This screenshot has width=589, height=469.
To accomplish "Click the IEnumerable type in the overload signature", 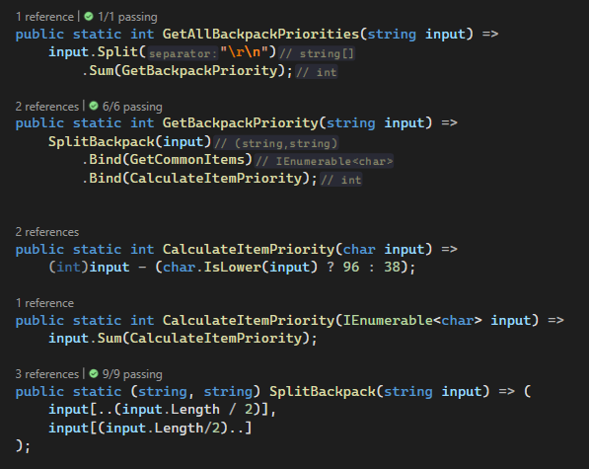I will coord(388,321).
